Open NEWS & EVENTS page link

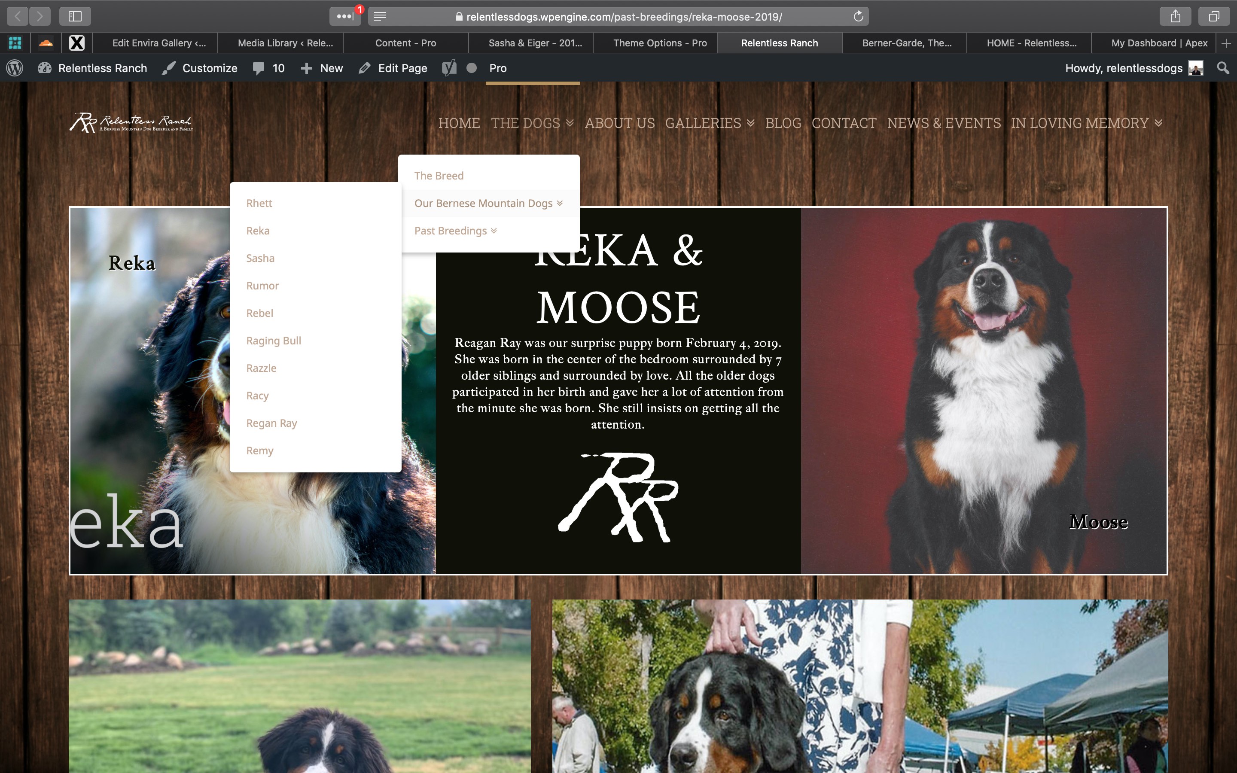(x=944, y=123)
